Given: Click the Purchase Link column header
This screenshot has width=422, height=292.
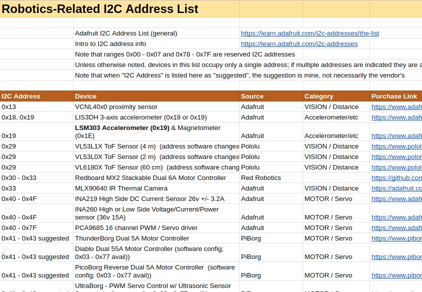Looking at the screenshot, I should pyautogui.click(x=395, y=96).
